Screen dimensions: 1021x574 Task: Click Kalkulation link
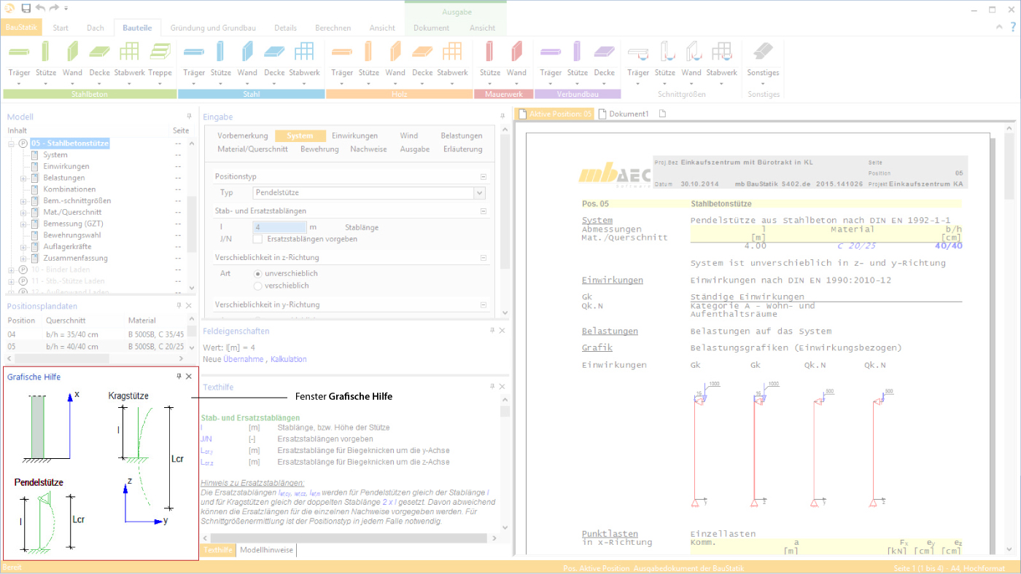point(288,359)
